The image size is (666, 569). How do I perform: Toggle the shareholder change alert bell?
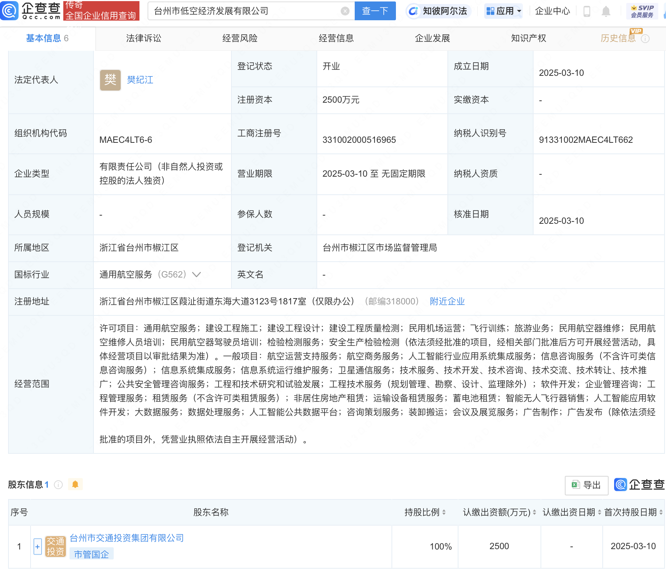[75, 484]
